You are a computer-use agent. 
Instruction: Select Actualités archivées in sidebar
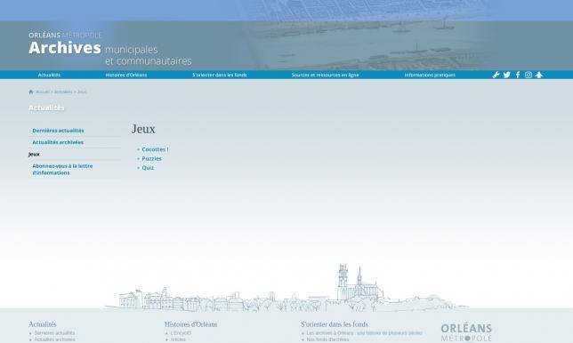(58, 142)
